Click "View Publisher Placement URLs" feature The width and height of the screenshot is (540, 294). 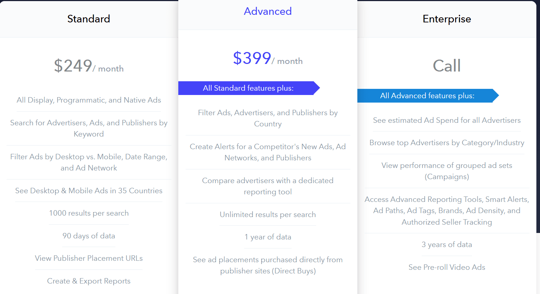[x=89, y=258]
